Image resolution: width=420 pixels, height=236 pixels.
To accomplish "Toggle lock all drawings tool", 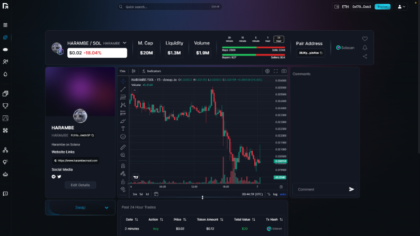I will 123,182.
